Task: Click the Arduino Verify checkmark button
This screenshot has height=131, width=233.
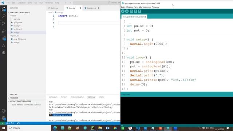Action: coord(123,11)
